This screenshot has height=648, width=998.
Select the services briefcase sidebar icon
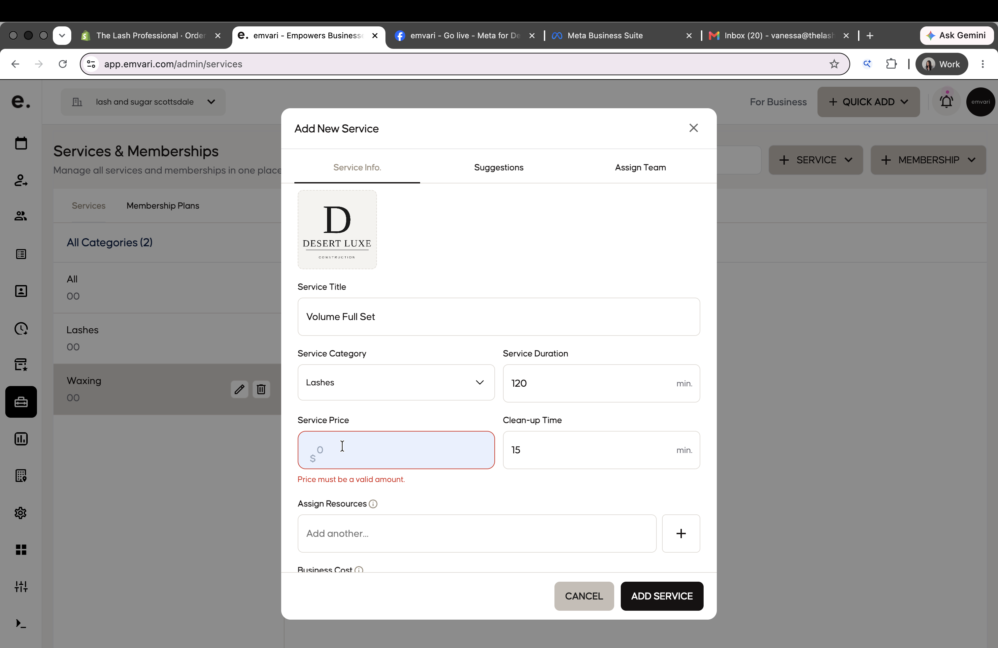(21, 402)
